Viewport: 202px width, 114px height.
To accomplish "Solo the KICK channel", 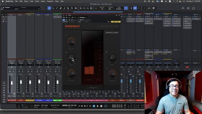I will pyautogui.click(x=22, y=70).
